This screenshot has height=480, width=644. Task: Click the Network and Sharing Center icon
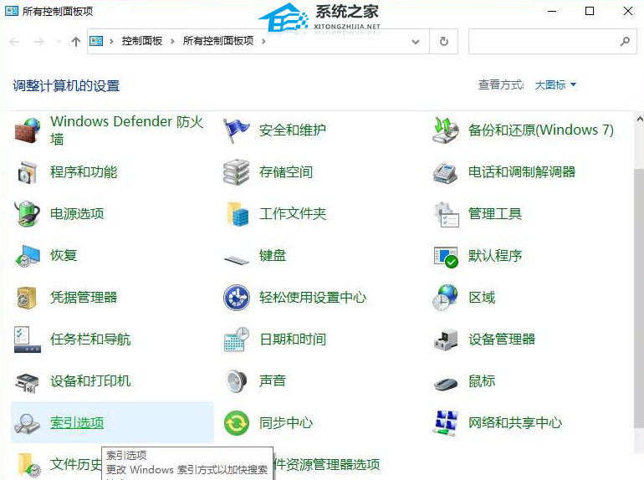pos(446,423)
